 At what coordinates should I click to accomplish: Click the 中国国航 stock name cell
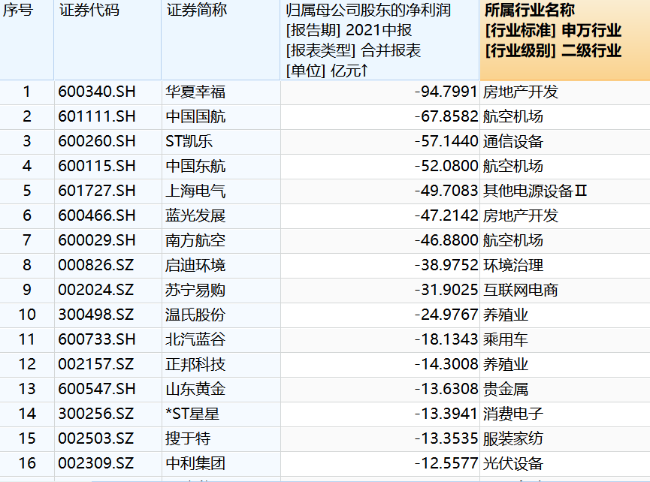click(x=195, y=117)
